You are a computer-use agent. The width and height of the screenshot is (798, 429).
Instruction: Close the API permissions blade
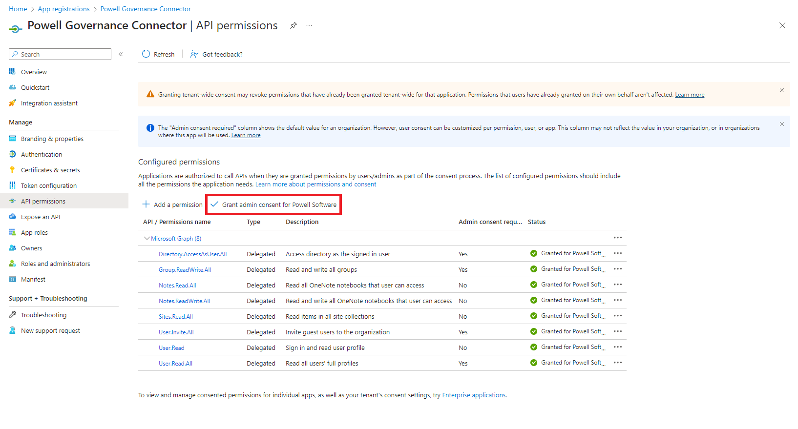tap(782, 25)
